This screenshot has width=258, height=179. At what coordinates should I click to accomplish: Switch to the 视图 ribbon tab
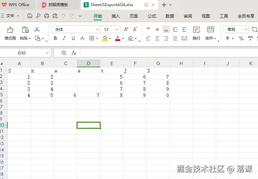coord(206,16)
